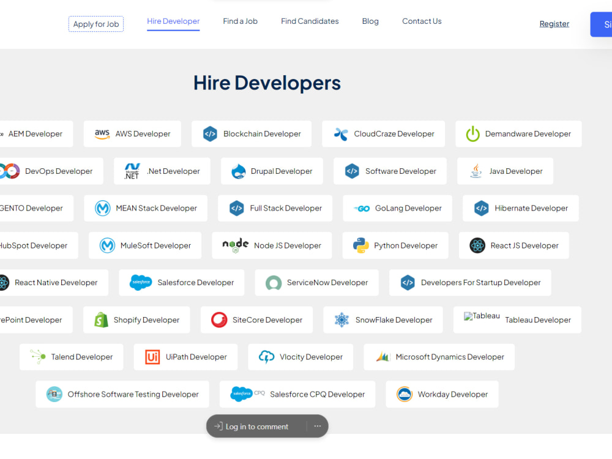Click the Microsoft .NET logo icon
Screen dimensions: 612x459
[132, 171]
